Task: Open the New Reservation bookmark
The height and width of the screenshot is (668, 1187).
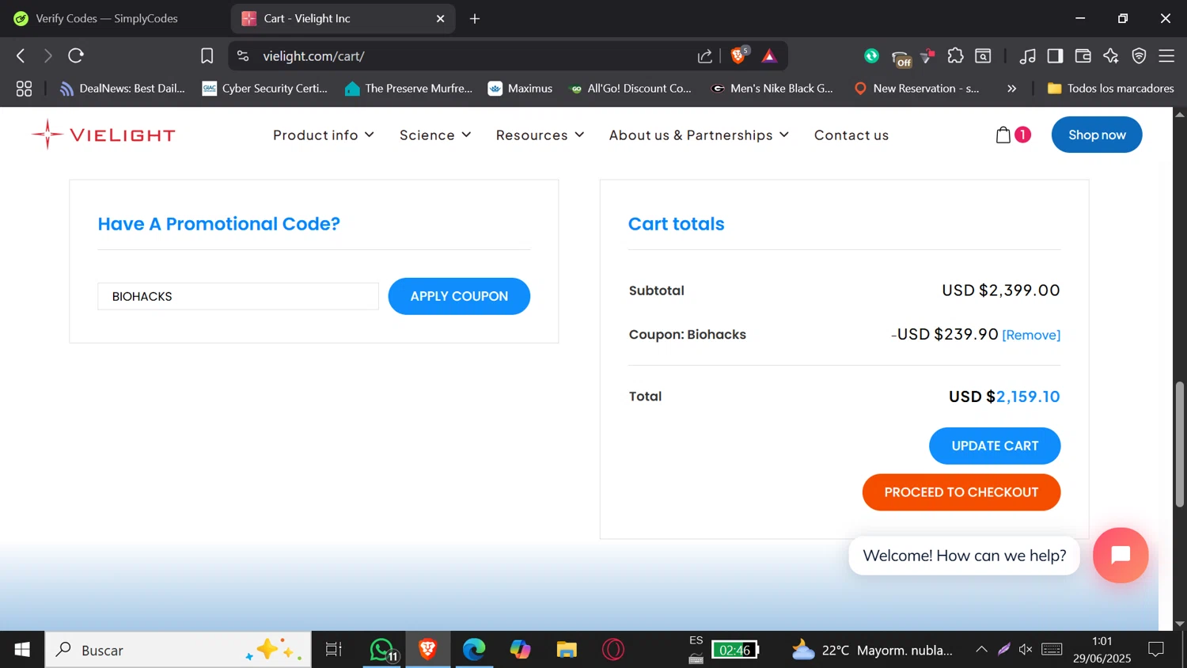Action: tap(917, 89)
